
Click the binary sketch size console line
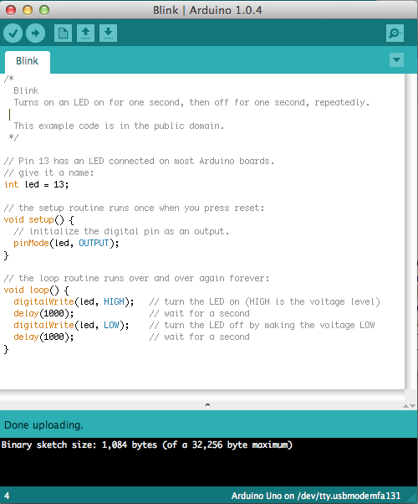tap(147, 445)
